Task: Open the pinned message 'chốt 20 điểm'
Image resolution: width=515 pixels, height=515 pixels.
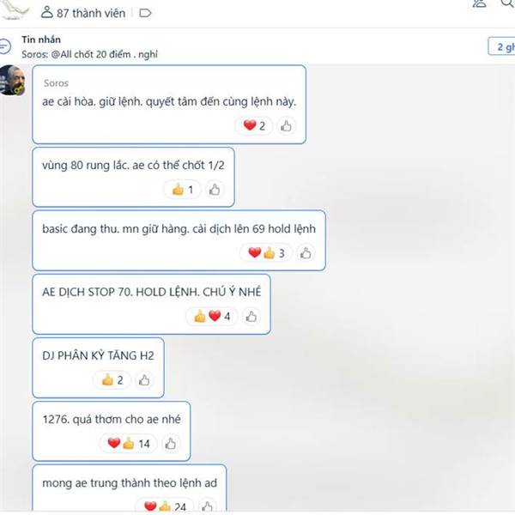Action: tap(89, 54)
